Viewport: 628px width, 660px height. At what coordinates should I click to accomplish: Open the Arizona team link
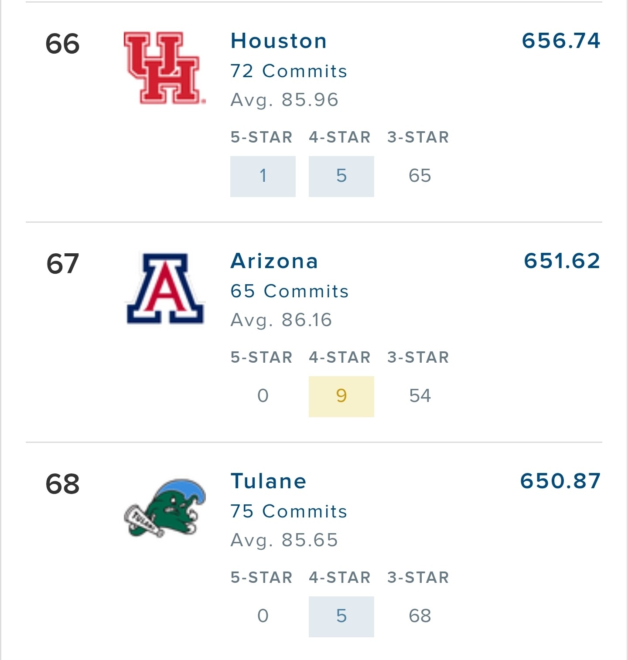pos(274,261)
